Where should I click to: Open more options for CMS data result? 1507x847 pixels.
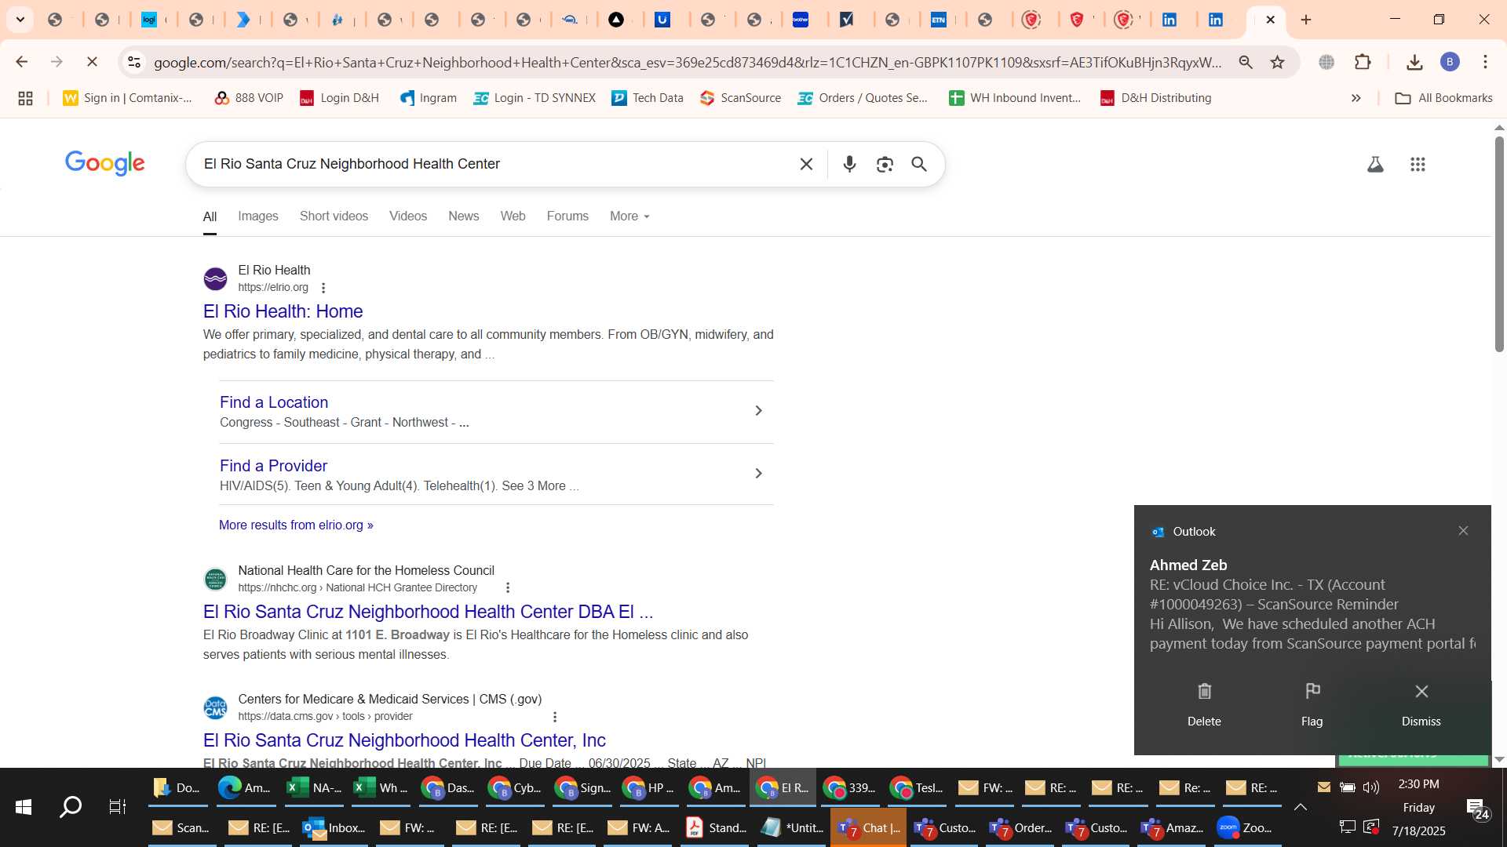(x=555, y=717)
